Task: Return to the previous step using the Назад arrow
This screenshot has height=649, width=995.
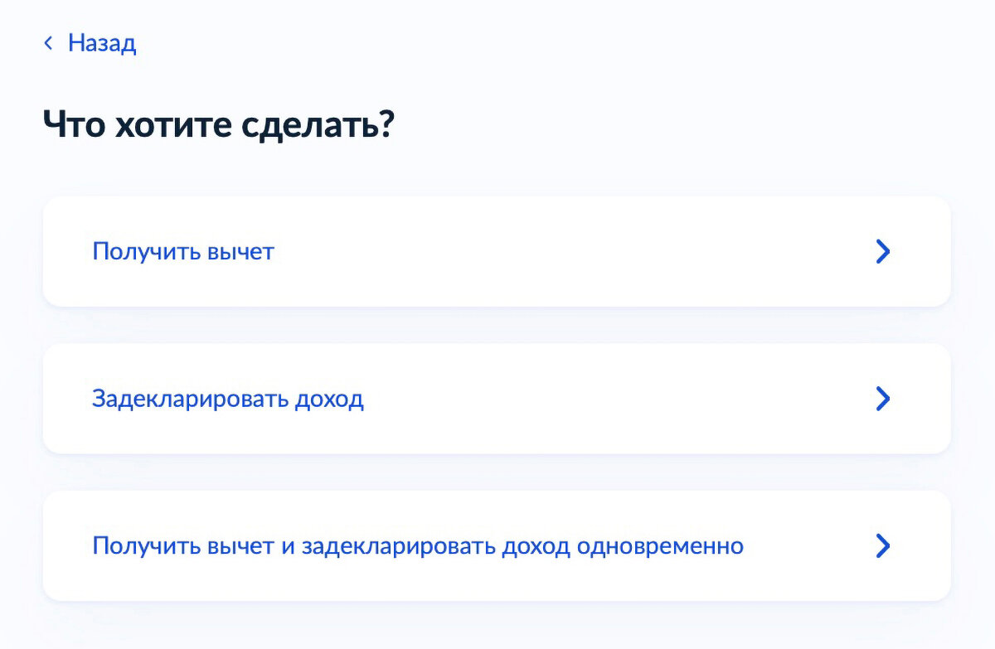Action: pos(48,43)
